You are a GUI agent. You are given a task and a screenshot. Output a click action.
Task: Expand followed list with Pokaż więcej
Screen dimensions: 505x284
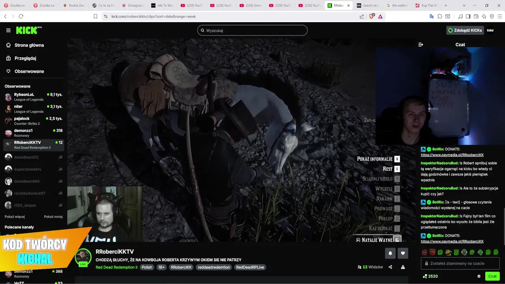(15, 217)
